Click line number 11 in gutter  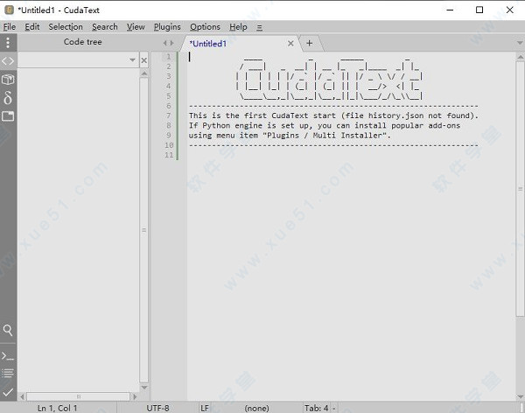(169, 155)
